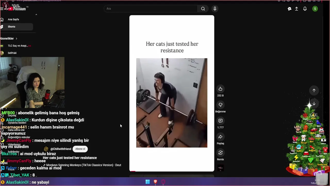Viewport: 330px width, 186px height.
Task: Click the 1.777 comment count
Action: point(220,128)
